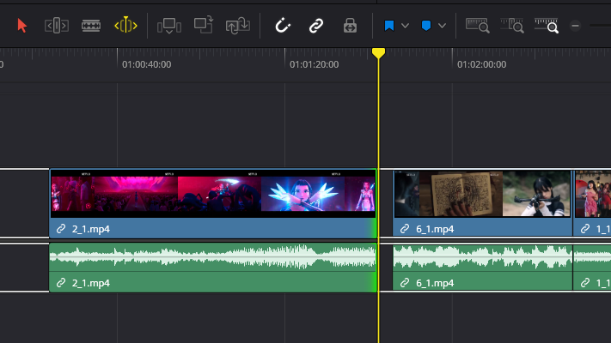Image resolution: width=611 pixels, height=343 pixels.
Task: Click the Overwrite Clip icon
Action: (x=204, y=26)
